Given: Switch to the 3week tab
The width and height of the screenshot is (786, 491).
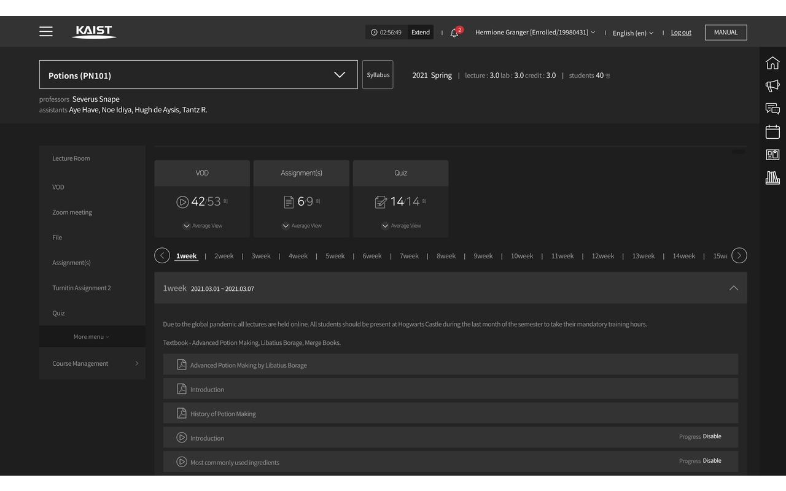Looking at the screenshot, I should [261, 256].
